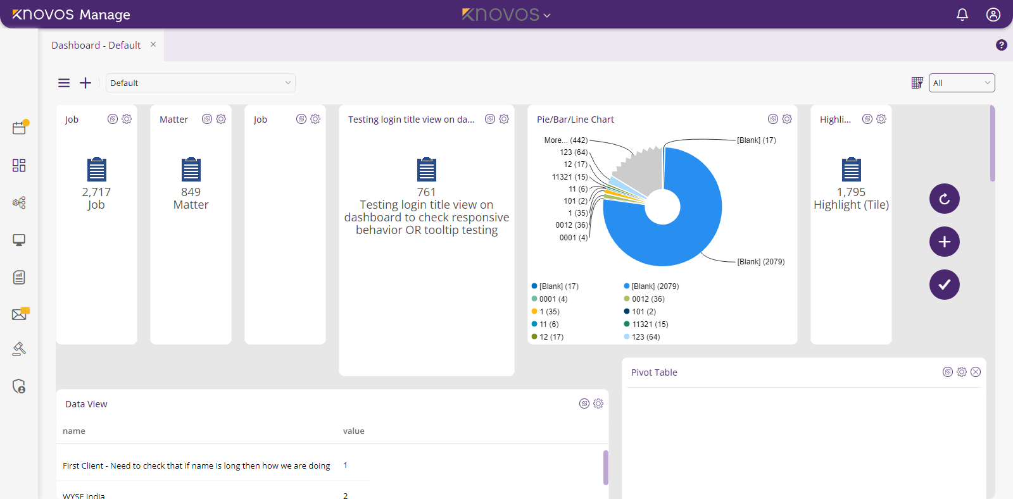
Task: Open settings gear on the Matter widget
Action: [221, 119]
